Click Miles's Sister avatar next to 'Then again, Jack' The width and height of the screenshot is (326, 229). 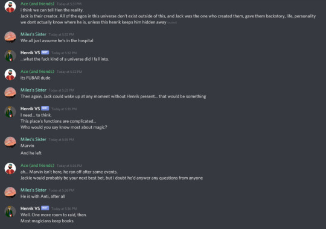click(x=10, y=93)
